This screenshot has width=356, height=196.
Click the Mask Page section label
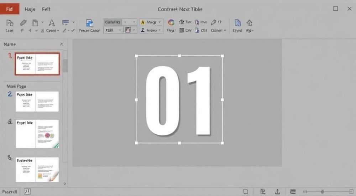16,86
